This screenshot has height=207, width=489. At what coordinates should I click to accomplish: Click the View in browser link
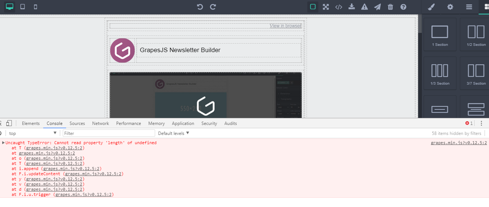(x=285, y=26)
